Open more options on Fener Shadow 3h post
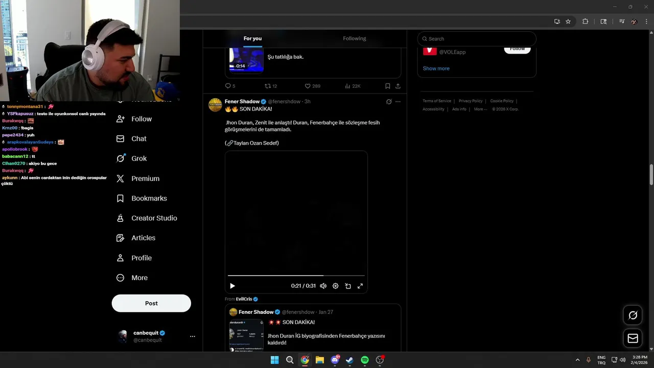Viewport: 654px width, 368px height. pyautogui.click(x=398, y=102)
